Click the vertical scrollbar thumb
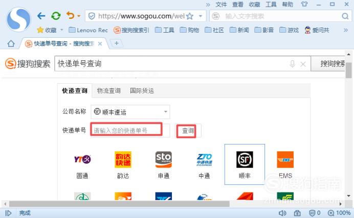 coord(349,70)
